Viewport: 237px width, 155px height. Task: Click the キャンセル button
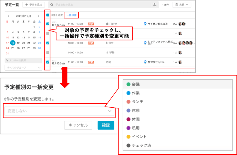pyautogui.click(x=78, y=125)
